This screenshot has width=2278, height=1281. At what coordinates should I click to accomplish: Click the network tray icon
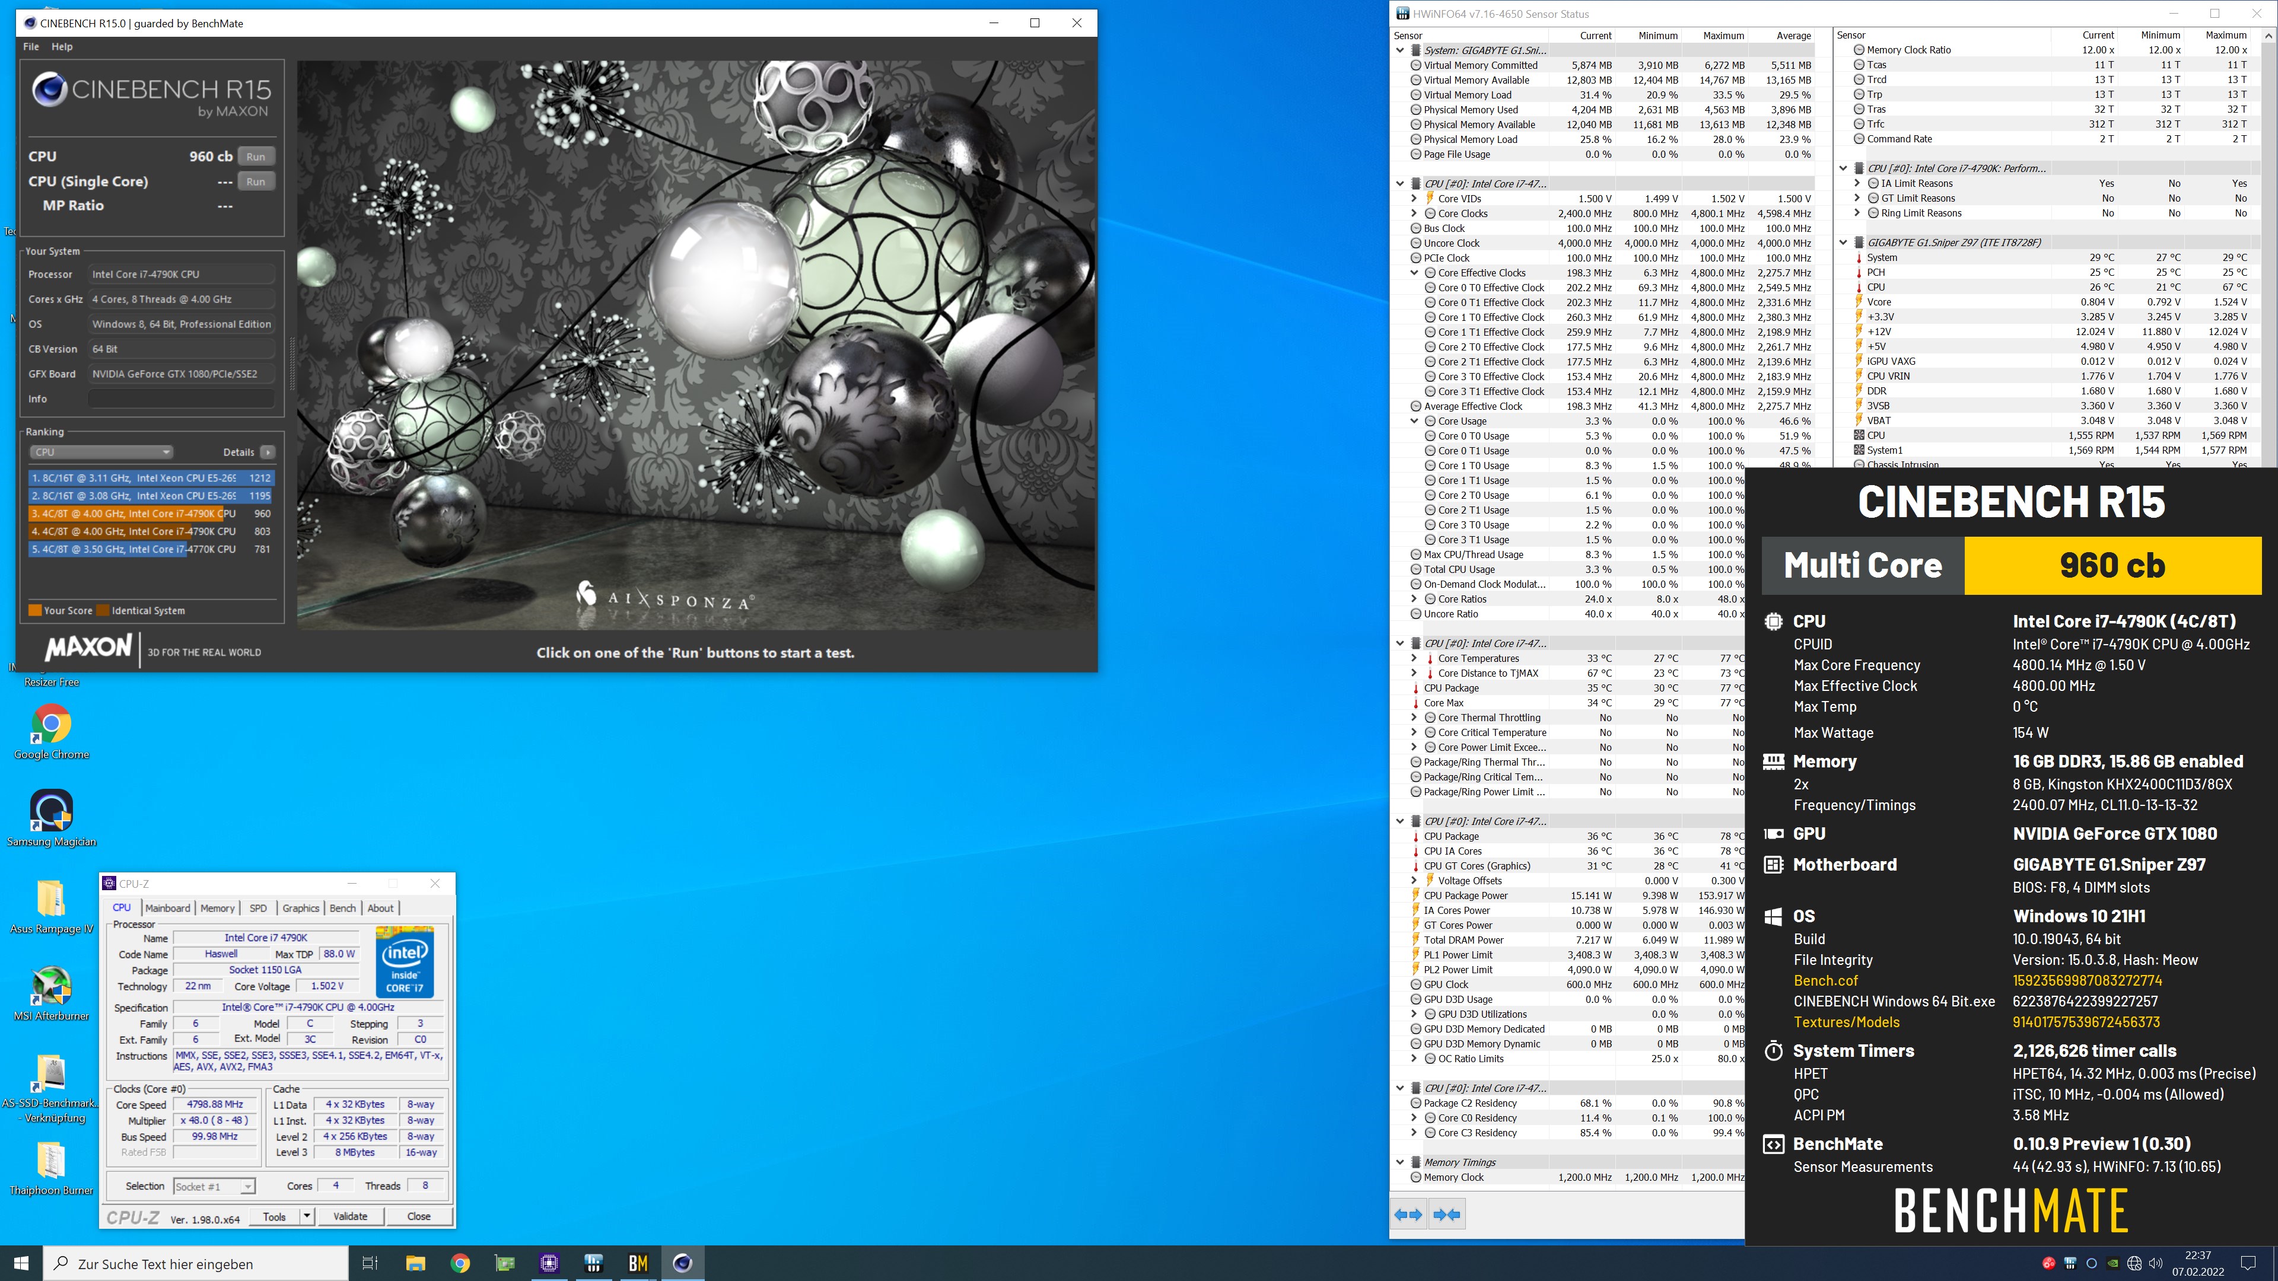[2134, 1263]
